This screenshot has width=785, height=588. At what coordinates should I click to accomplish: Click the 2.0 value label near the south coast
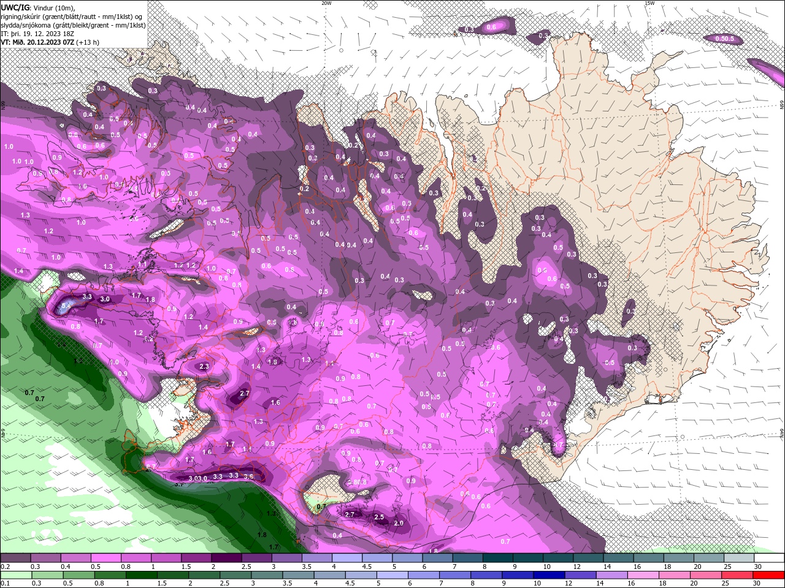pos(399,523)
